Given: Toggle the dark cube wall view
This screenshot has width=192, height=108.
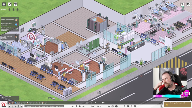Looking at the screenshot, I should (x=116, y=106).
